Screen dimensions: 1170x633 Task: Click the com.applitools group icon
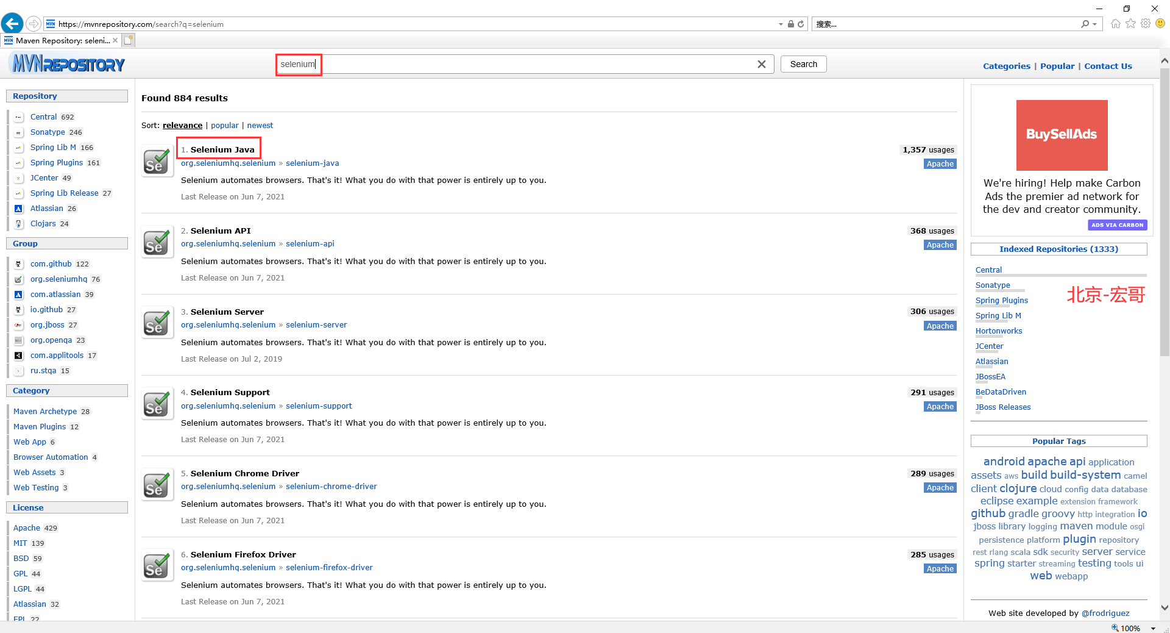pyautogui.click(x=18, y=356)
